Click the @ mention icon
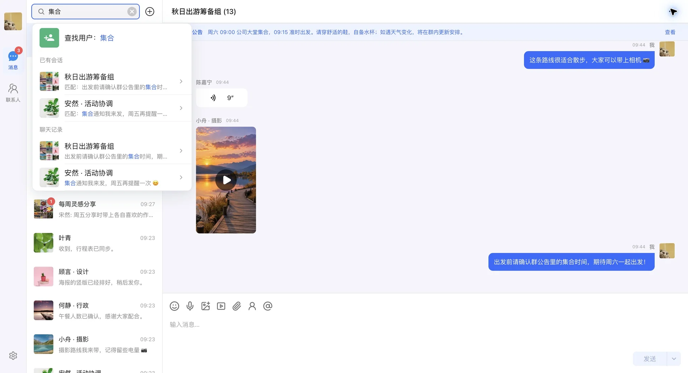Viewport: 688px width, 373px height. [268, 306]
